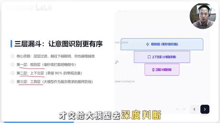The image size is (220, 123).
Task: Click the check circle before 第一层
Action: (12, 65)
